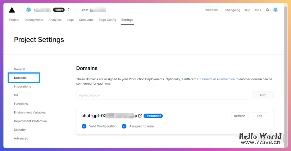Follow the redirection link
The width and height of the screenshot is (291, 151).
pos(227,79)
